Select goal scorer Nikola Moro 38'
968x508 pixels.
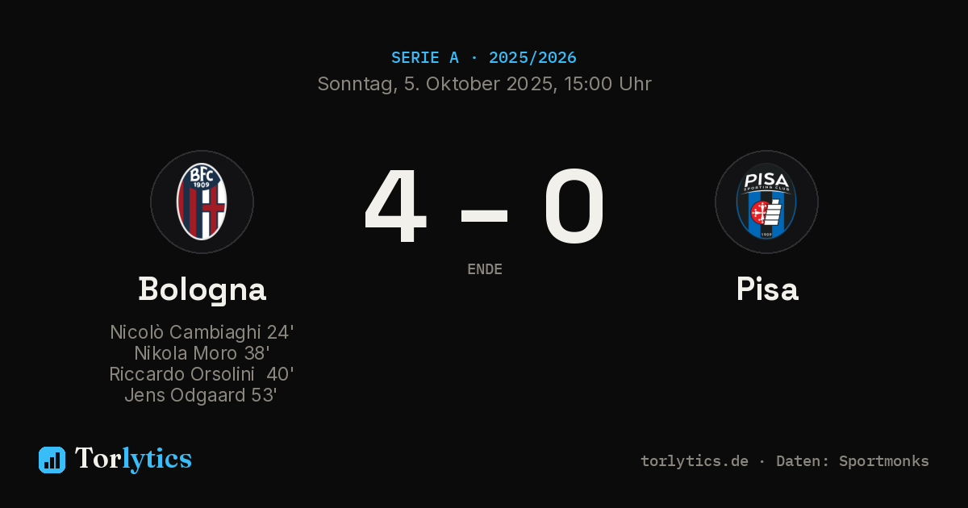[x=202, y=353]
